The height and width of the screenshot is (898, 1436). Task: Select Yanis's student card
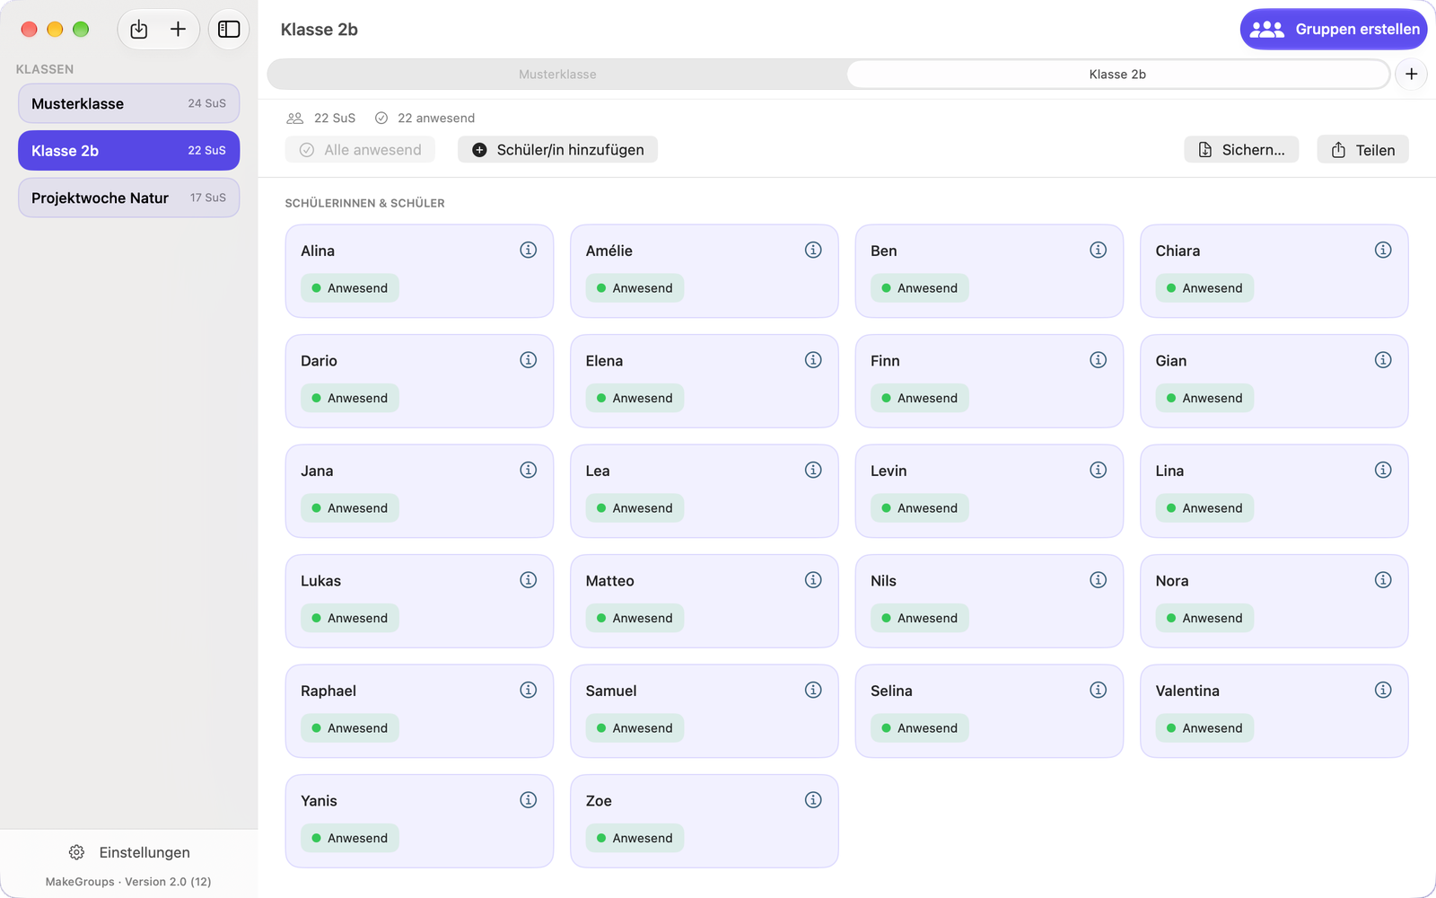pyautogui.click(x=419, y=821)
